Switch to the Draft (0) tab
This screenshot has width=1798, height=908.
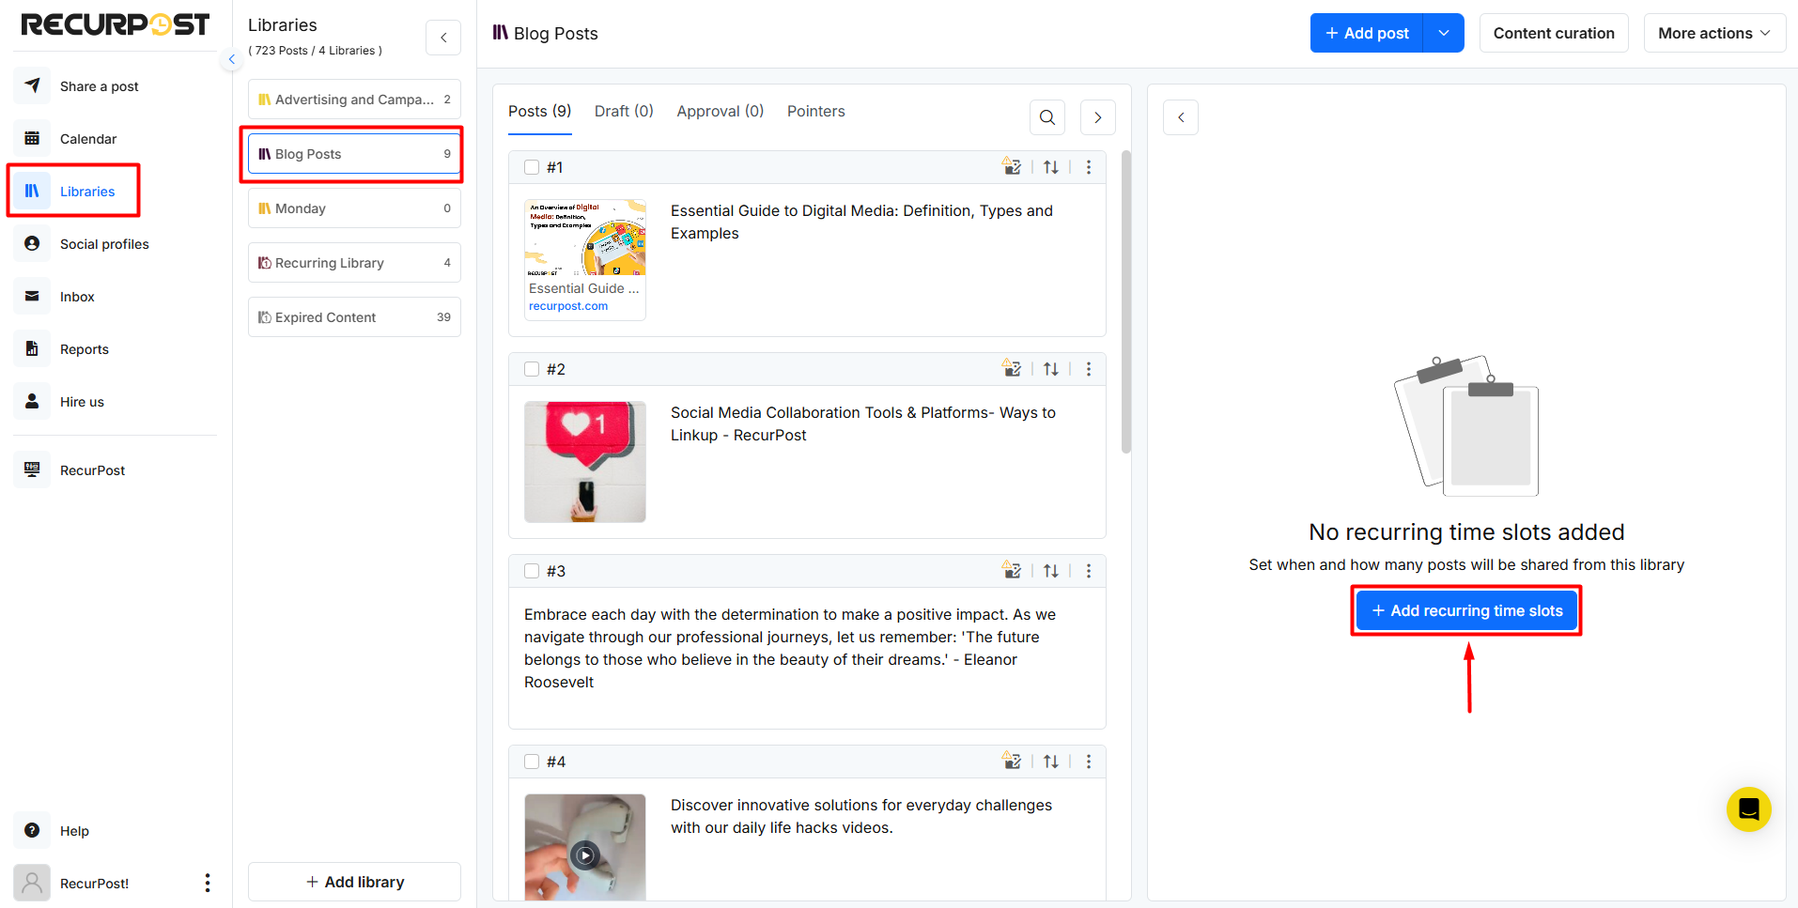coord(624,111)
